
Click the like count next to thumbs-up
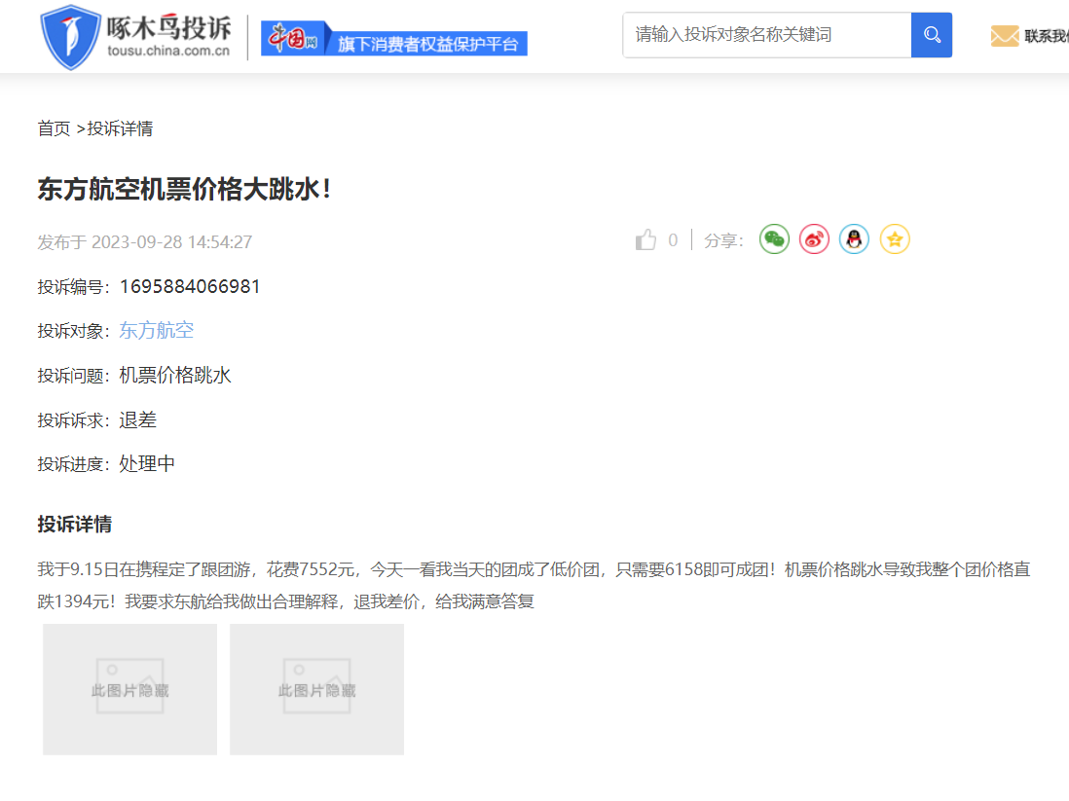[x=672, y=240]
